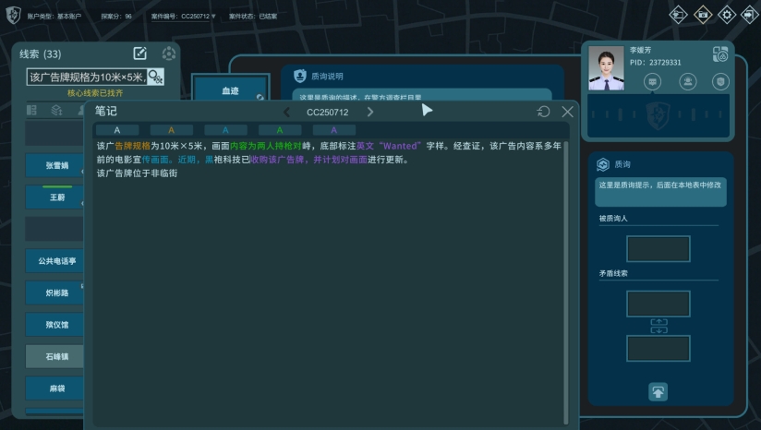The height and width of the screenshot is (430, 761).
Task: Select the purple A text color
Action: tap(333, 130)
